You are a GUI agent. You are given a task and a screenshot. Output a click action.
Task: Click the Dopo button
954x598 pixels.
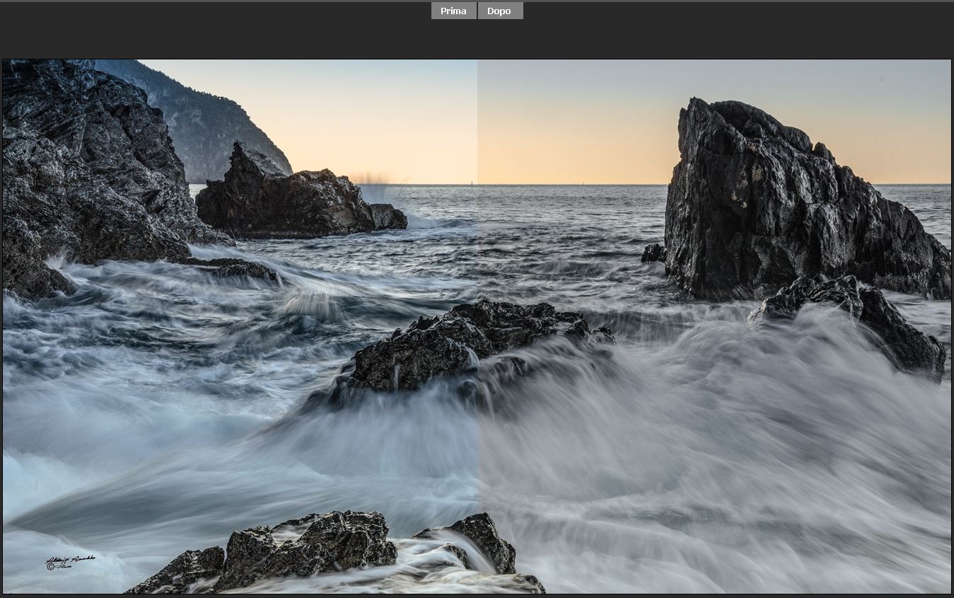coord(499,11)
